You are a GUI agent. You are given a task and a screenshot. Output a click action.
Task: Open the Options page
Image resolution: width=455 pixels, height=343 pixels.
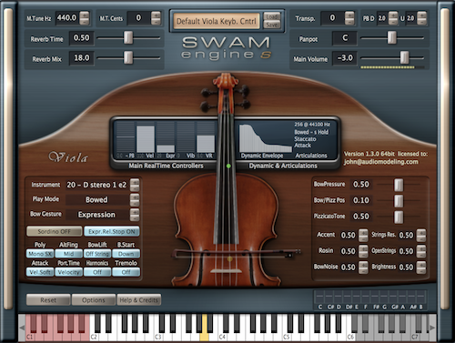(x=94, y=300)
